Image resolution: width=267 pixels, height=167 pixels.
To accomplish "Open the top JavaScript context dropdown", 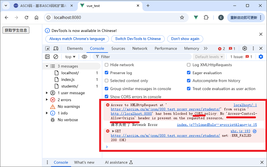I will point(71,57).
